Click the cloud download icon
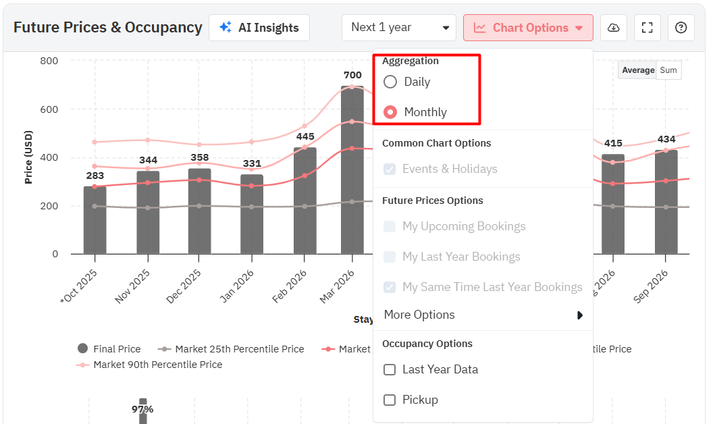This screenshot has width=715, height=424. (613, 28)
